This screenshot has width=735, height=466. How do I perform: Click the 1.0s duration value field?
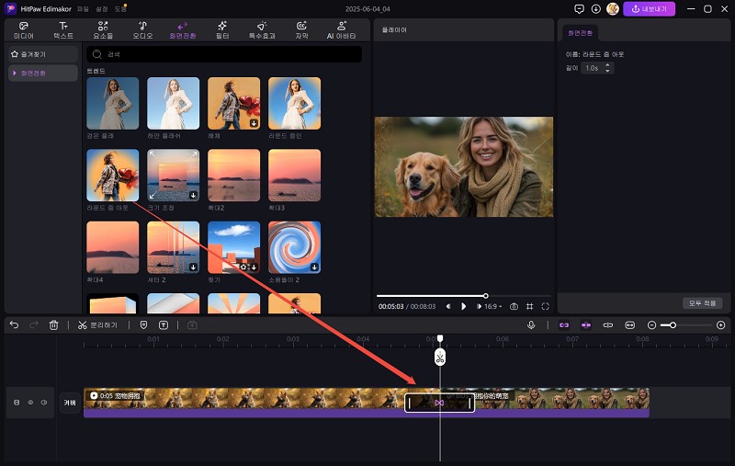(x=592, y=68)
